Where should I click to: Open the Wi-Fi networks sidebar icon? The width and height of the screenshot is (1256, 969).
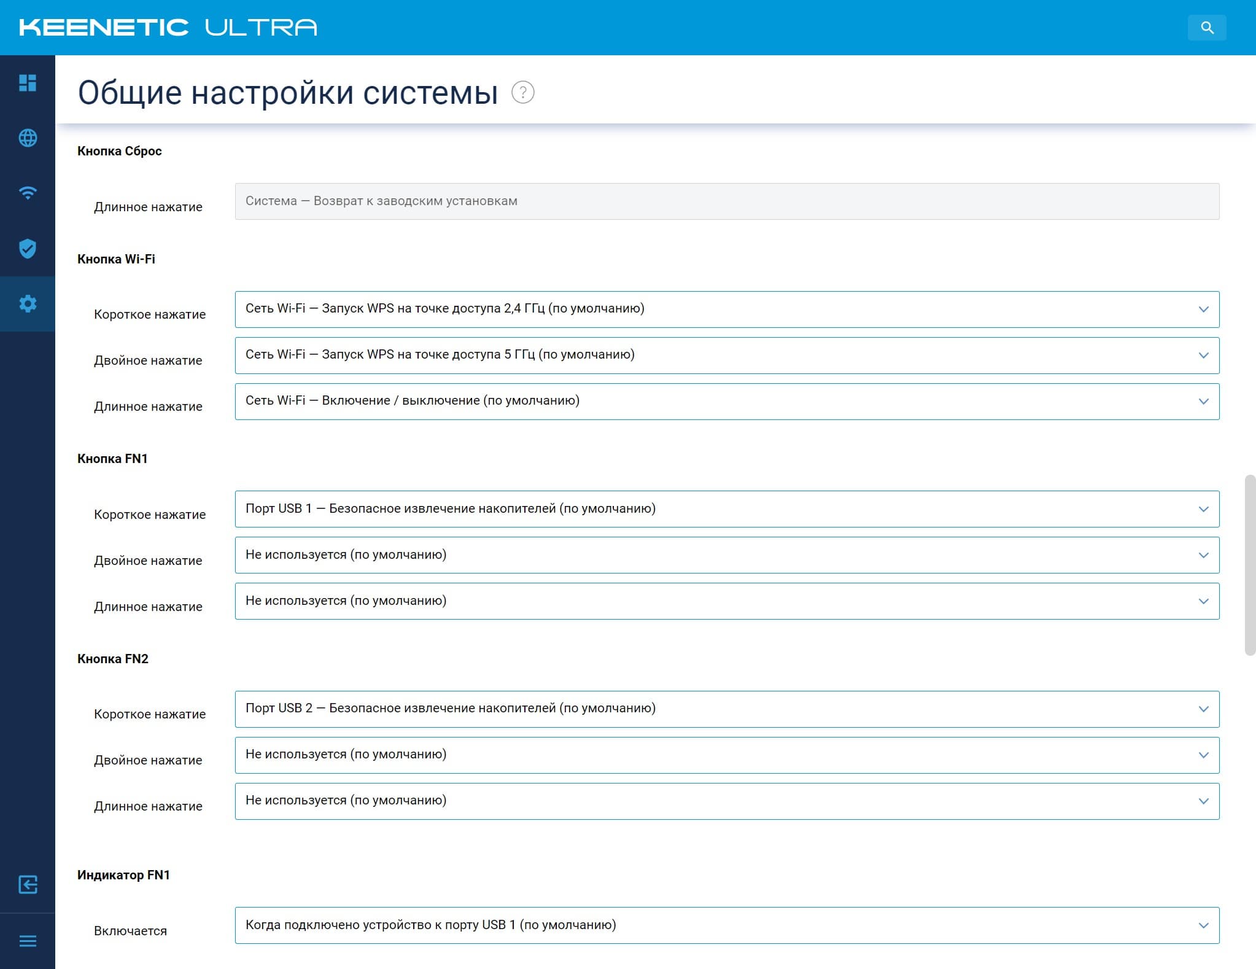(x=28, y=193)
